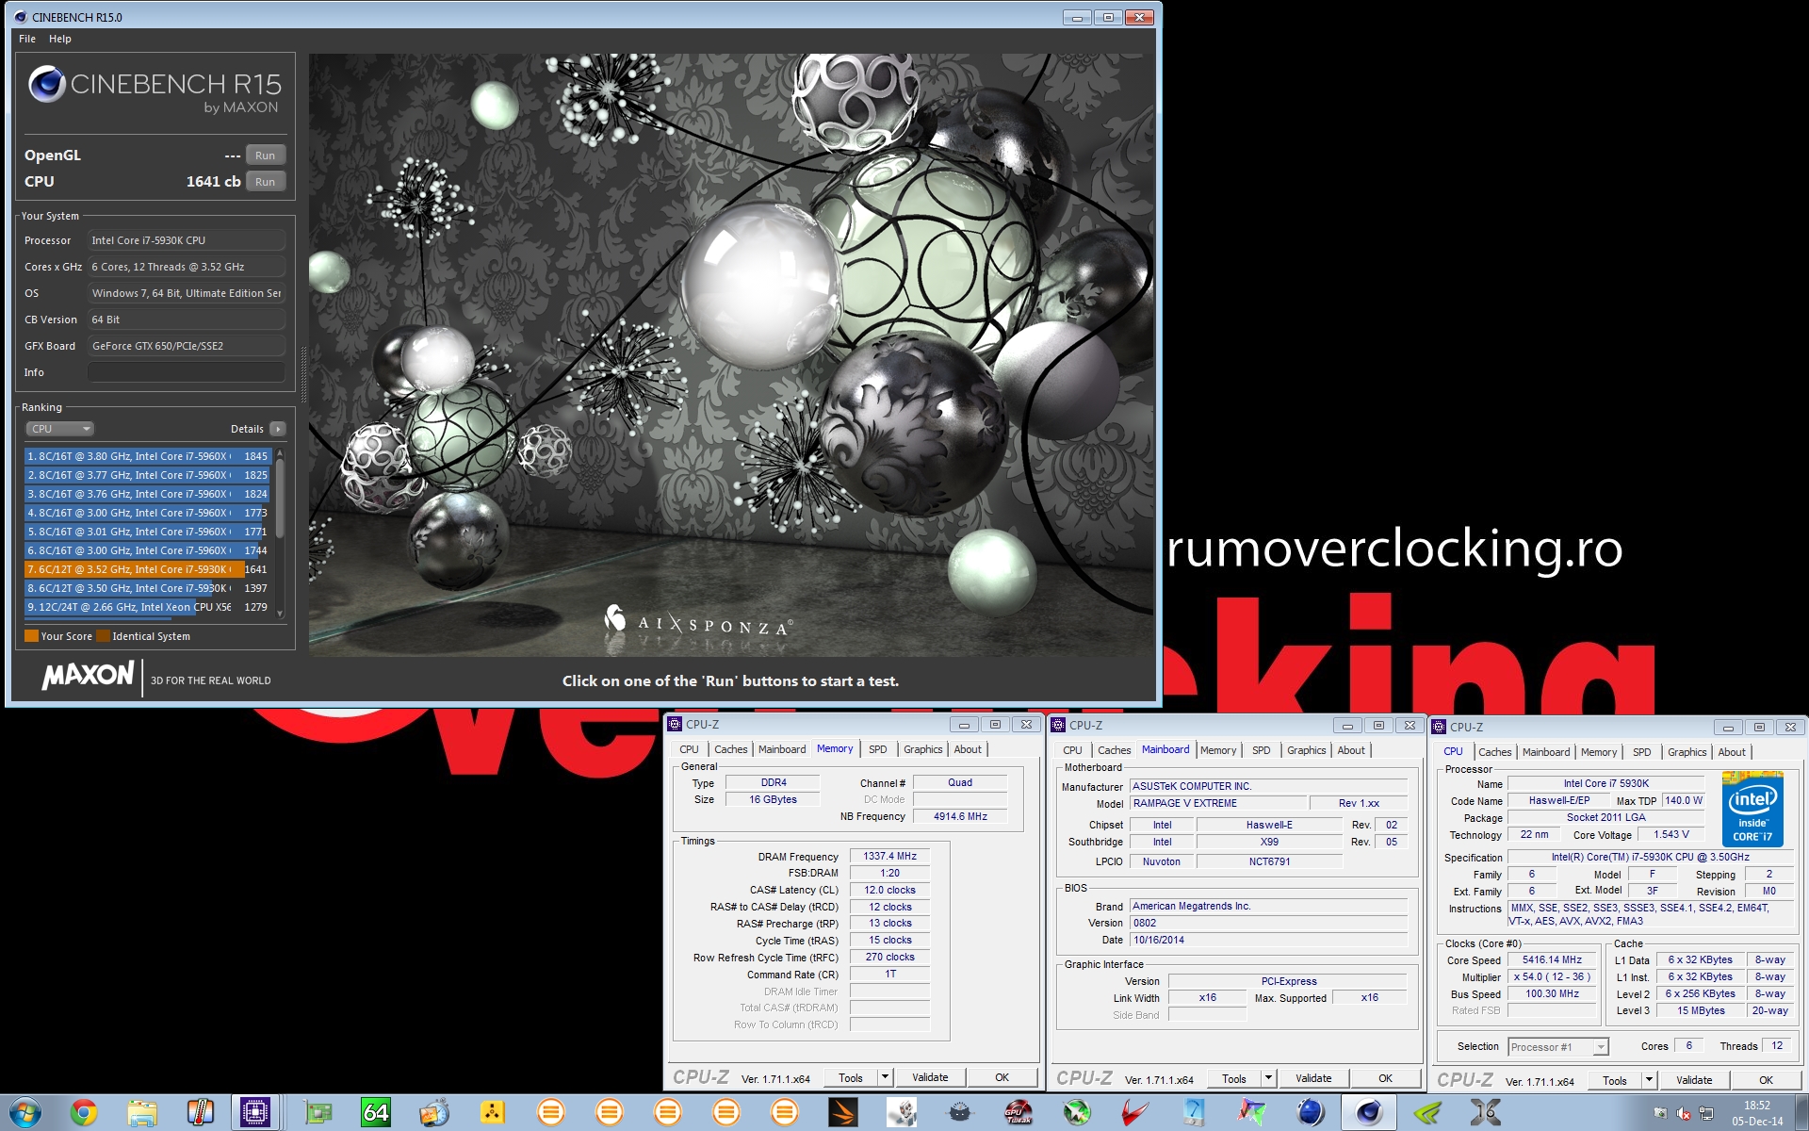Click Validate in Memory CPU-Z window
The image size is (1809, 1131).
point(930,1077)
